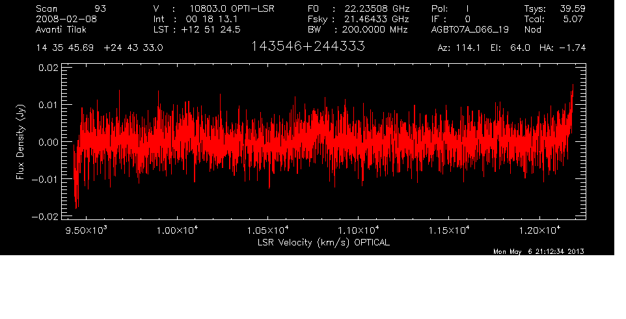Screen dimensions: 626x319
Task: Click the Flux Density (Jy) axis label
Action: pos(21,142)
